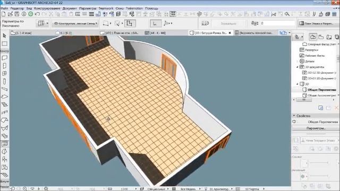The height and width of the screenshot is (191, 340).
Task: Click the offset value input field
Action: 277,23
